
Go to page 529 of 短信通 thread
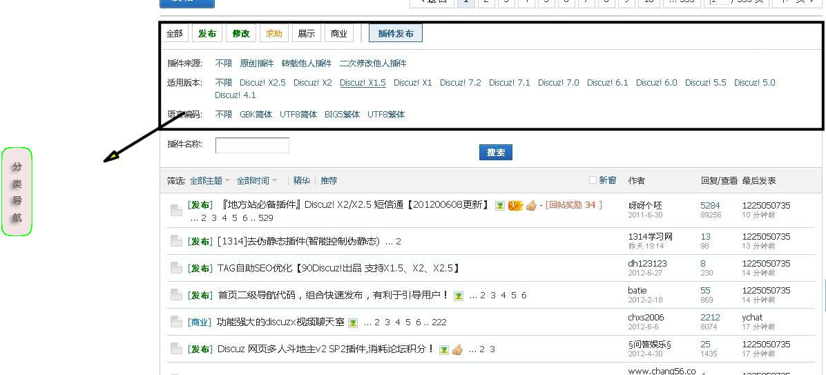(266, 218)
